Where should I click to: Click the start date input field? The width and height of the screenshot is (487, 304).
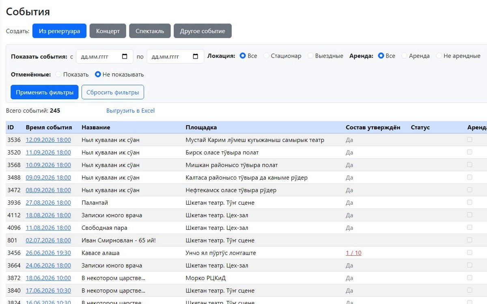pyautogui.click(x=105, y=56)
